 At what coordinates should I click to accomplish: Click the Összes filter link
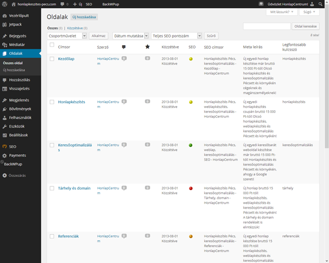tap(52, 28)
